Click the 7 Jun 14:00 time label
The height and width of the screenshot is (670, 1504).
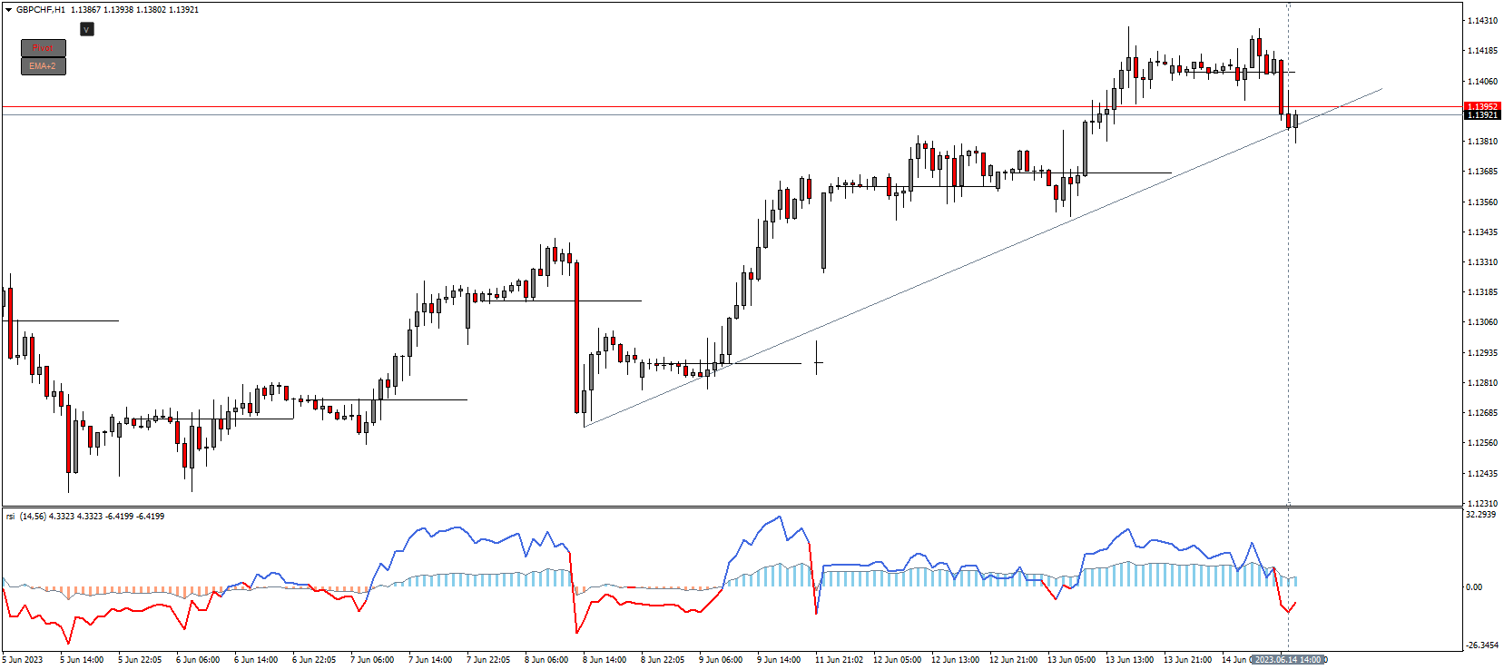(430, 660)
